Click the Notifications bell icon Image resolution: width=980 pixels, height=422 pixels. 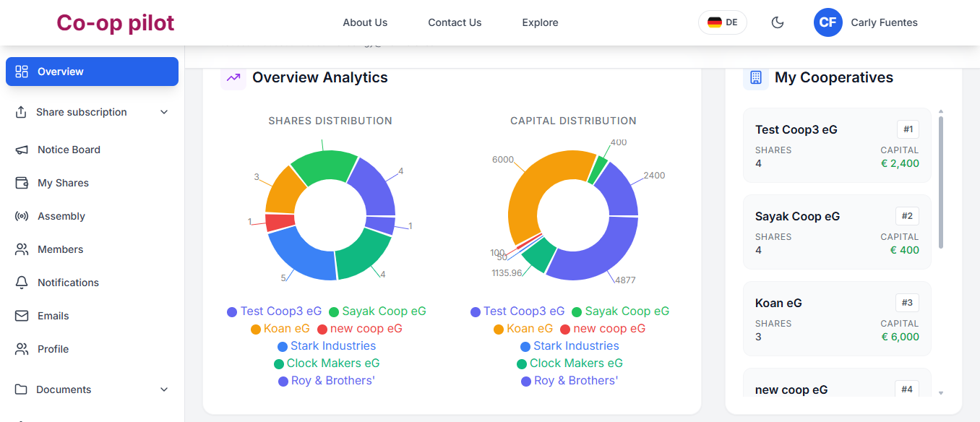click(x=22, y=283)
